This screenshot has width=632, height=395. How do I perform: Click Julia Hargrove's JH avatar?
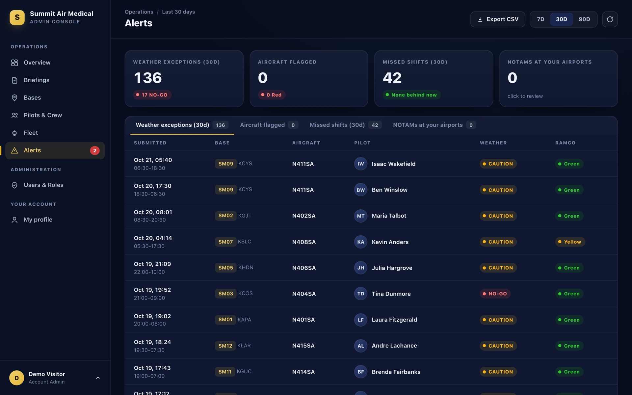(361, 268)
